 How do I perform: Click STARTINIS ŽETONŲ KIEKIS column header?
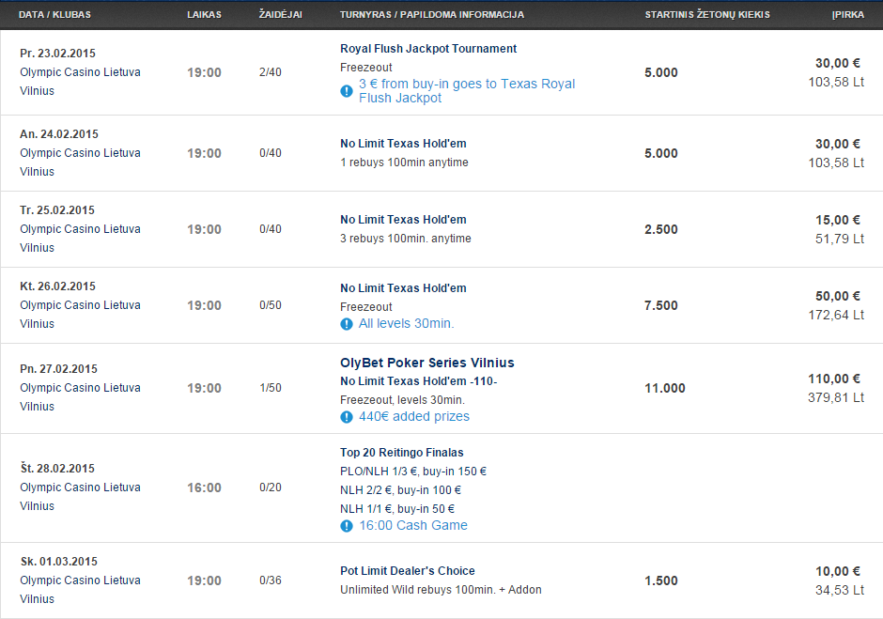tap(707, 15)
